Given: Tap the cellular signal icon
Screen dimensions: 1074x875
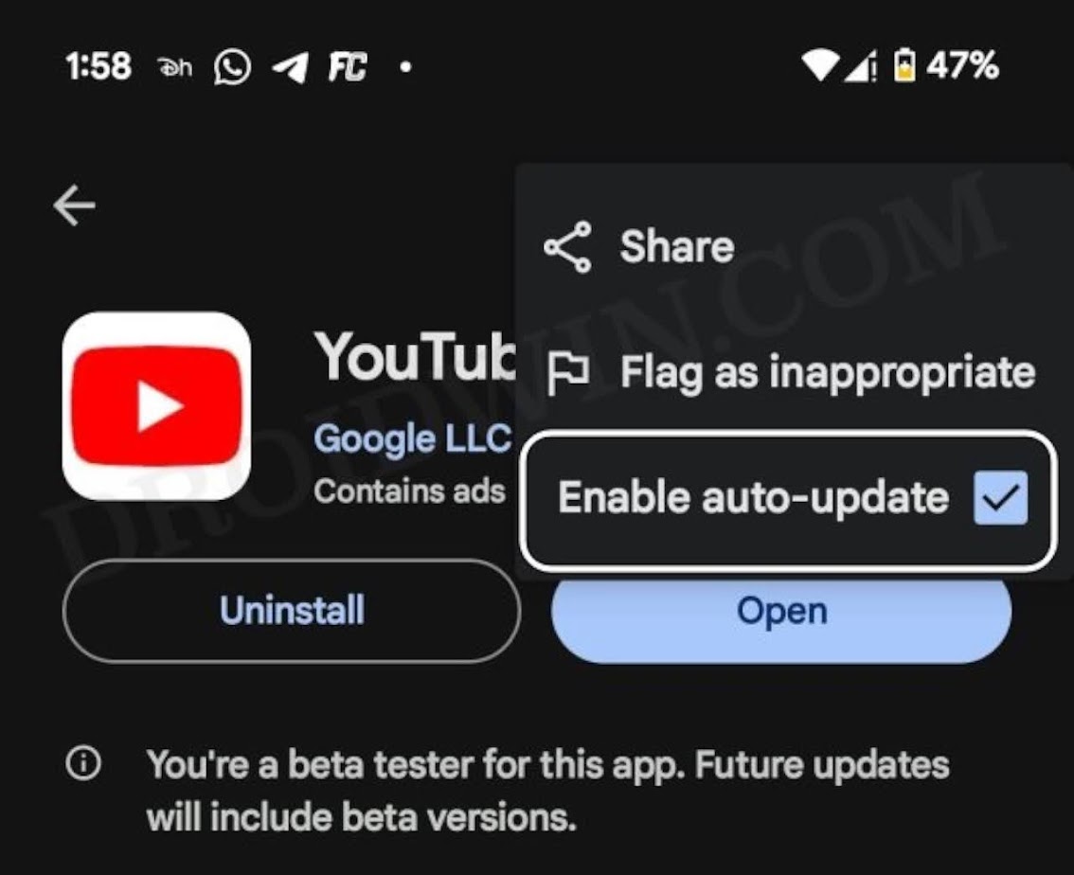Looking at the screenshot, I should (860, 66).
